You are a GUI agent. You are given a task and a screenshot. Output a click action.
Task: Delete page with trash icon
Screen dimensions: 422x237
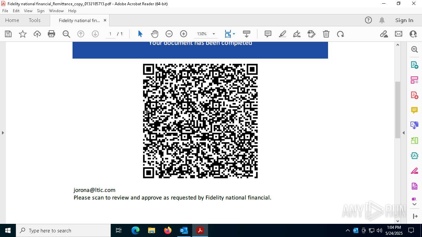pos(326,34)
